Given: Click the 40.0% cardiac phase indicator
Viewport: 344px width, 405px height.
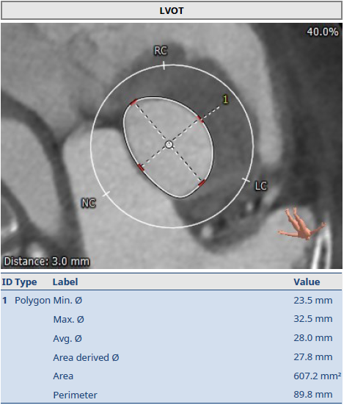Looking at the screenshot, I should 322,32.
